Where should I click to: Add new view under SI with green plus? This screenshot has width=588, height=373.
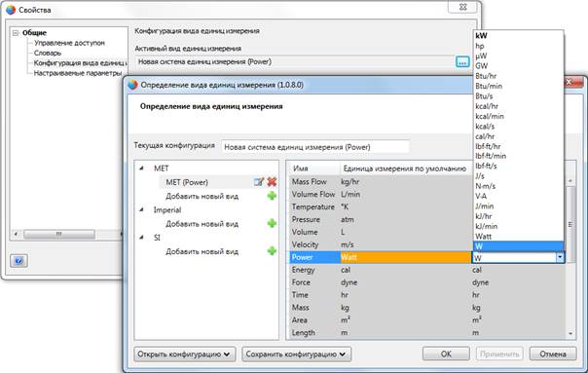click(x=272, y=250)
